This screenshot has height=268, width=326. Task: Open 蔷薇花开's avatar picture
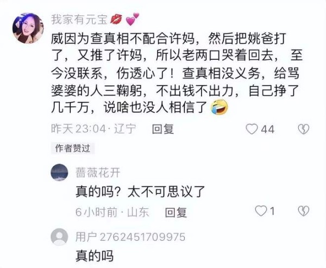tap(59, 172)
